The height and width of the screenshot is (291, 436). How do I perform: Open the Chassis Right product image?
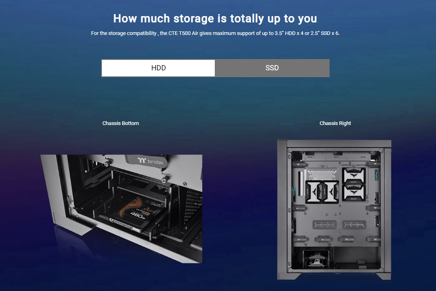(x=334, y=210)
